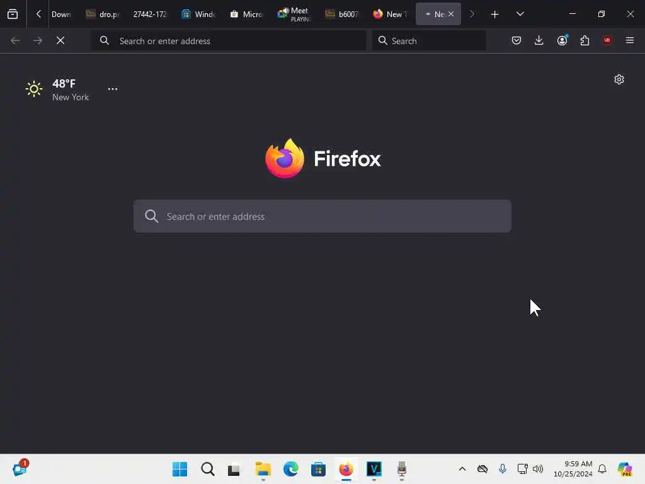Open chat widget with notification badge
The width and height of the screenshot is (645, 484).
pos(20,468)
